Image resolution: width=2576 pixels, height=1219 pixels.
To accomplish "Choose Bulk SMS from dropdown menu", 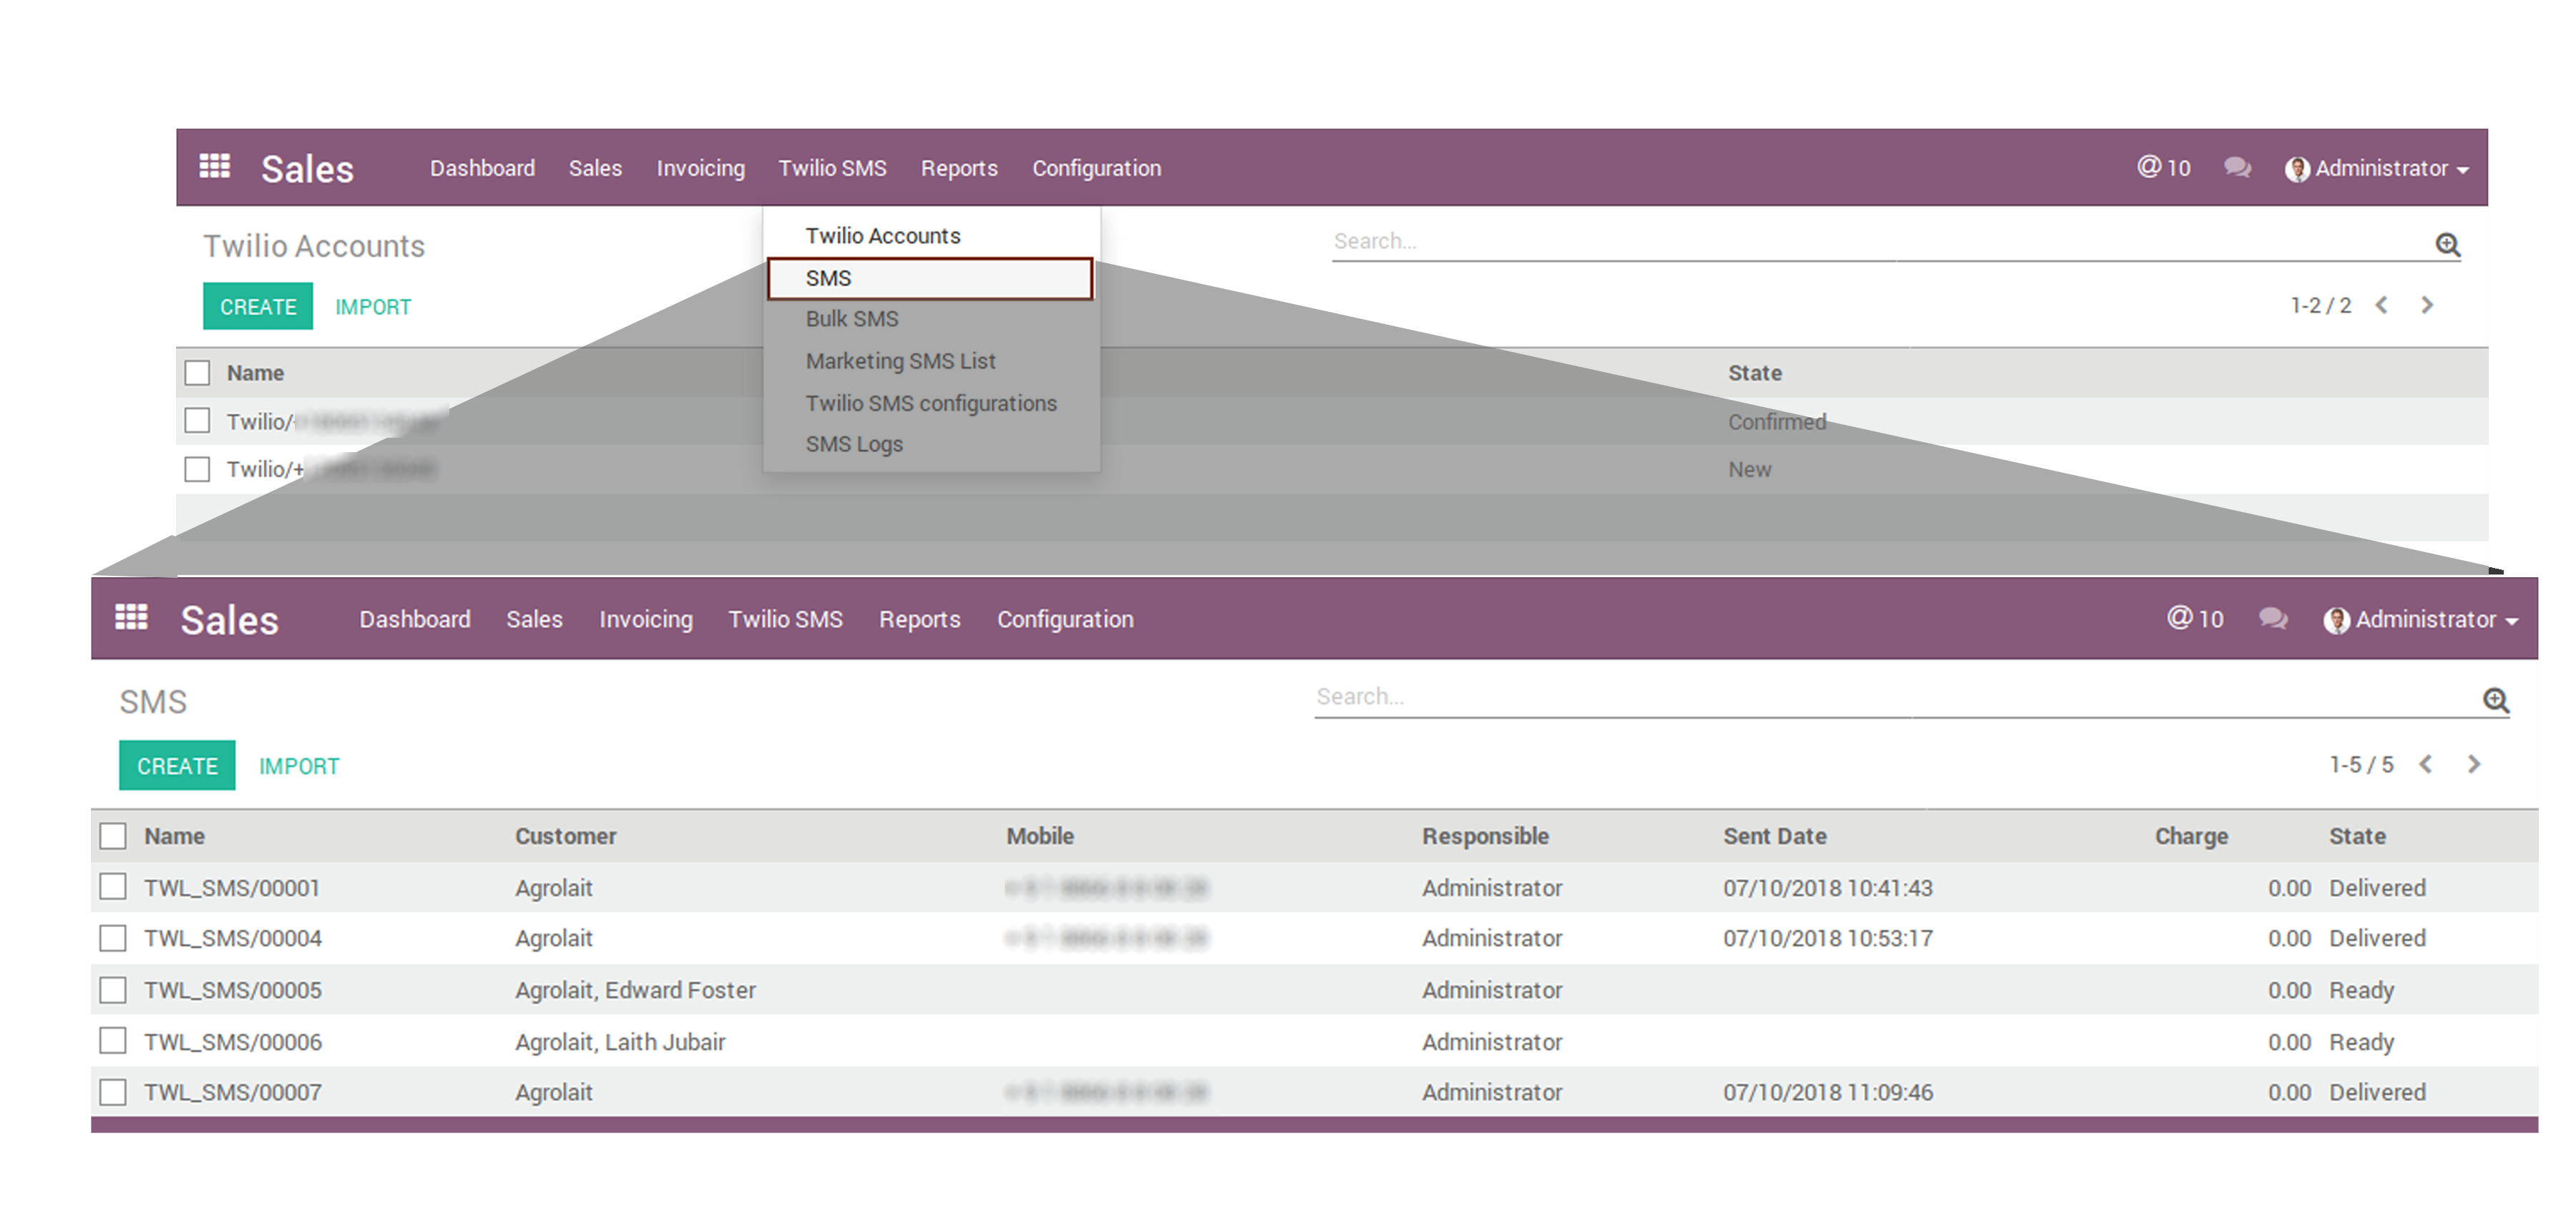I will [852, 319].
